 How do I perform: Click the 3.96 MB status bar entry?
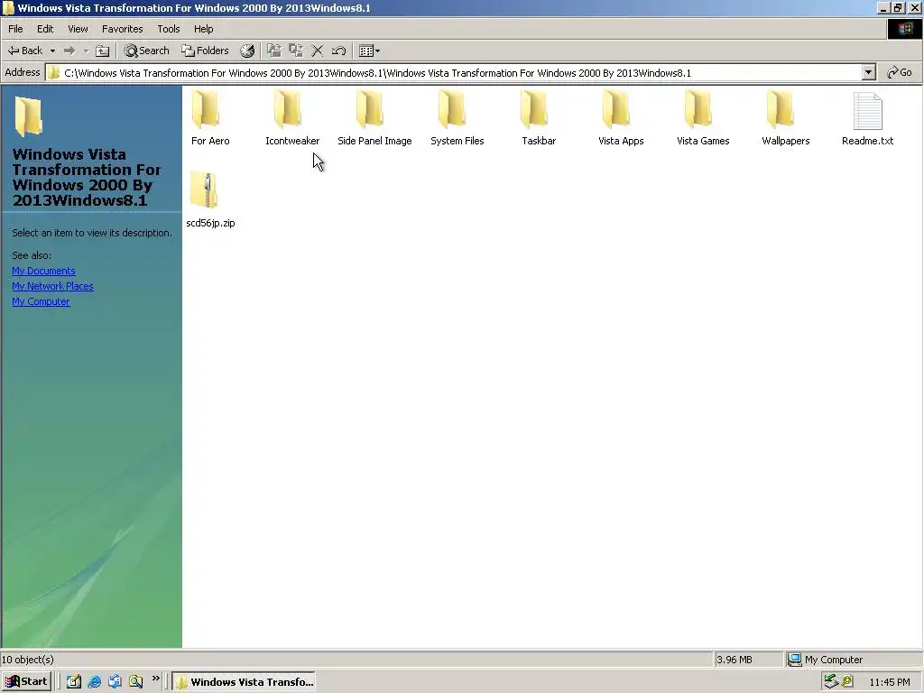(x=748, y=660)
